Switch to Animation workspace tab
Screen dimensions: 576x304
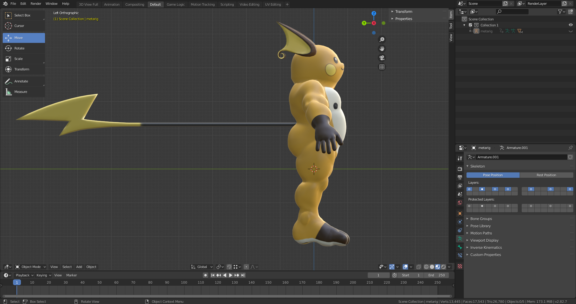click(x=112, y=4)
